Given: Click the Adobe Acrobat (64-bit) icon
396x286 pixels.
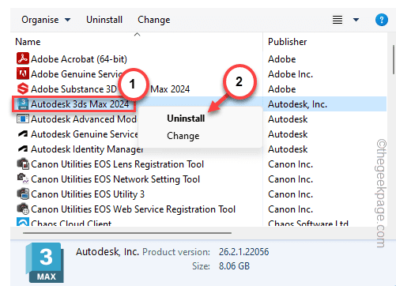Looking at the screenshot, I should 23,58.
